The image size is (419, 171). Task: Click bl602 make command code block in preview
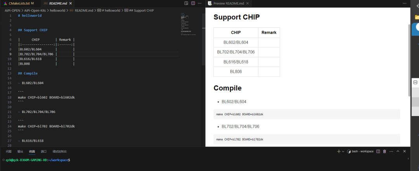click(307, 114)
